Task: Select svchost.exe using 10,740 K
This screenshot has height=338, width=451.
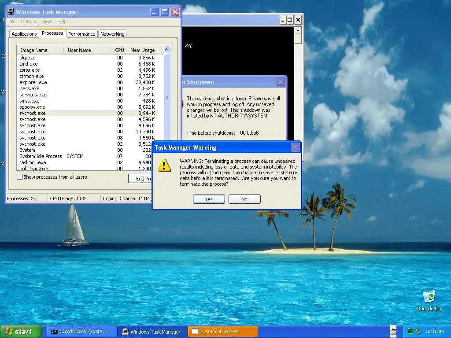Action: 88,132
